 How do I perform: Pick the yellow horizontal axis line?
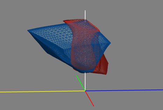tap(42, 91)
